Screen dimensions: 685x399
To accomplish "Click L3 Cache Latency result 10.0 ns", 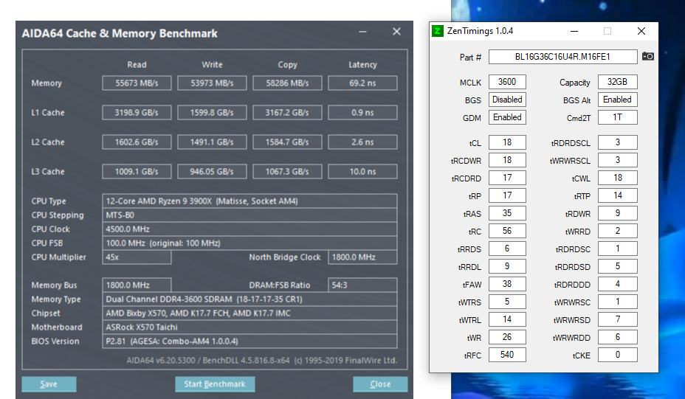I will [362, 172].
